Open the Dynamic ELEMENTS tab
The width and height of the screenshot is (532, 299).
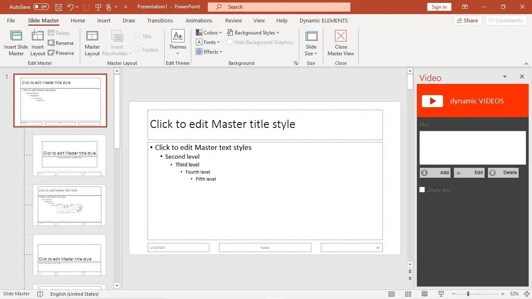324,20
